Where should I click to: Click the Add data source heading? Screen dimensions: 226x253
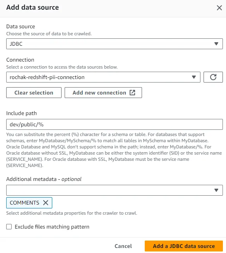click(33, 7)
